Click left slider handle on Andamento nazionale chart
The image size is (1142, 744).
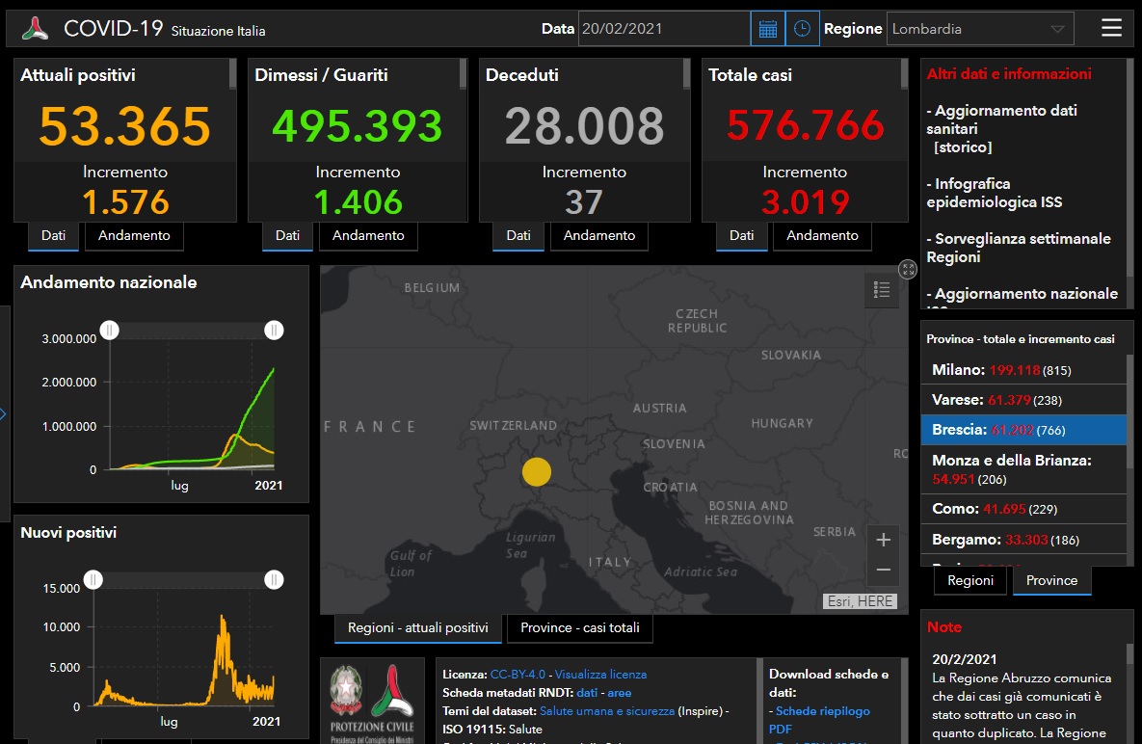click(110, 331)
